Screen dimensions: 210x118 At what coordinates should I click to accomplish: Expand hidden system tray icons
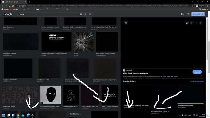[180, 115]
